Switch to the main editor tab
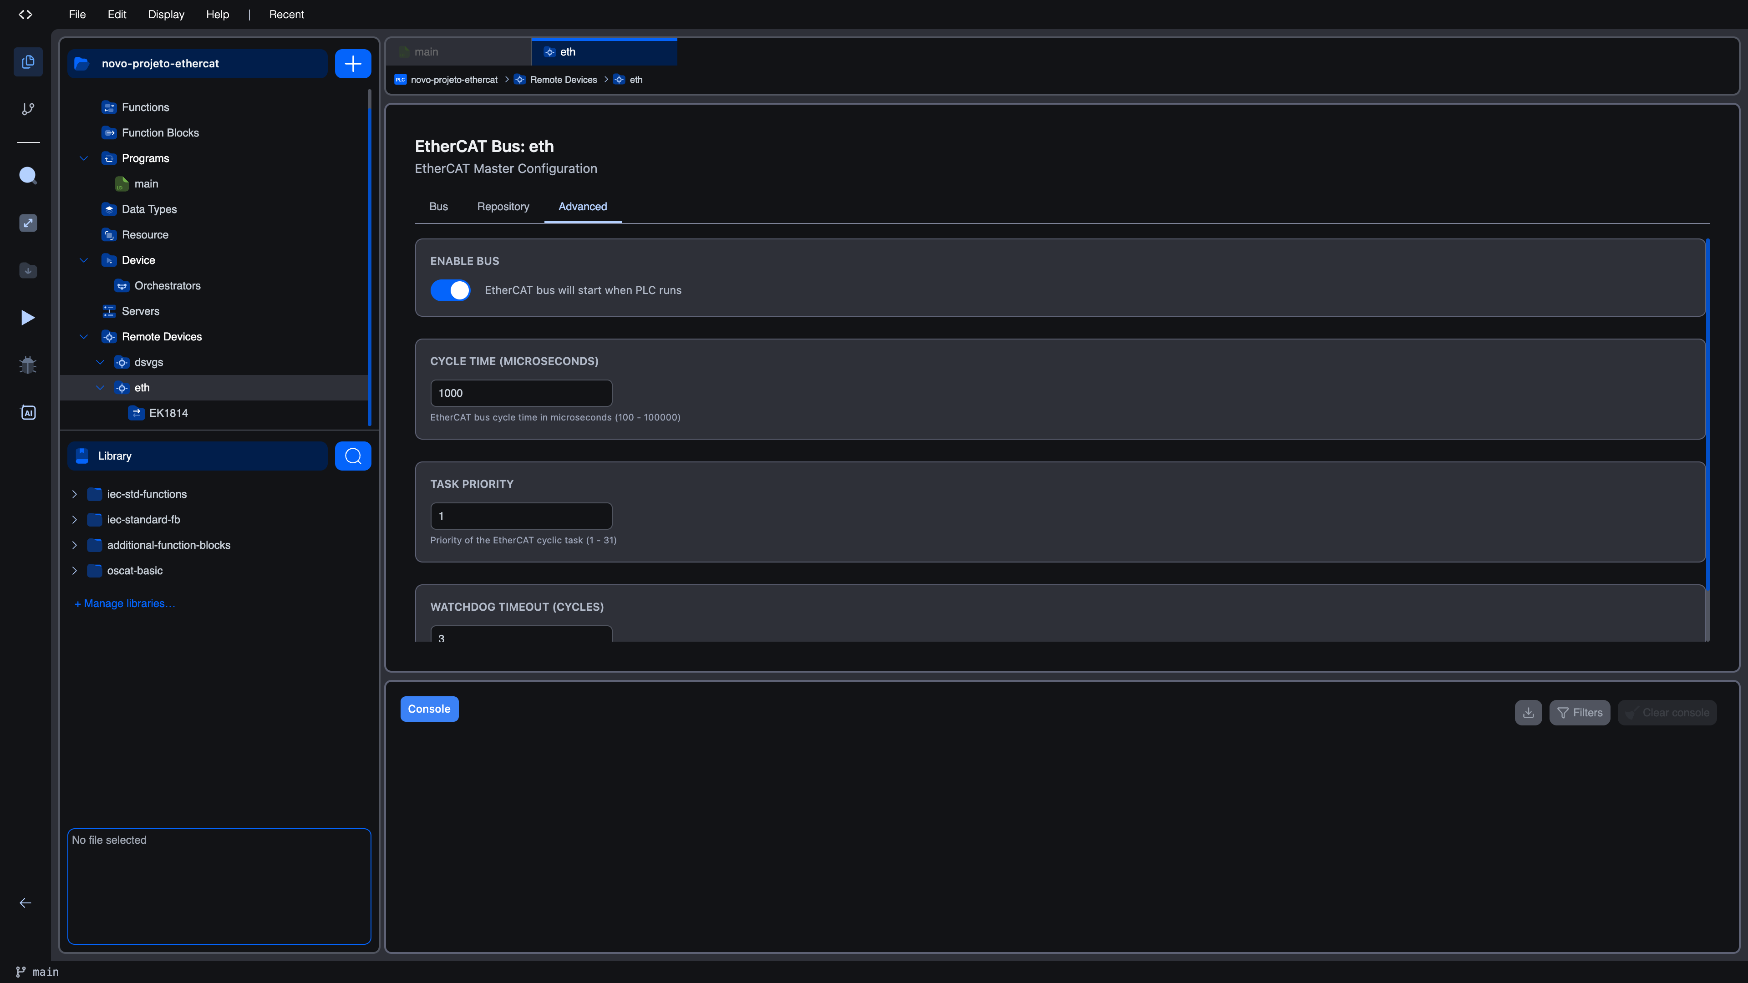Image resolution: width=1748 pixels, height=983 pixels. pos(459,51)
